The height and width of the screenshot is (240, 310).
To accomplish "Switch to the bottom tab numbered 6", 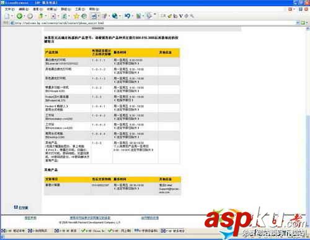I will (146, 231).
